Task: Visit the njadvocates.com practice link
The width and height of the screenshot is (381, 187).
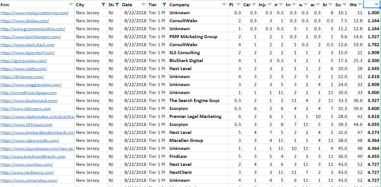Action: [38, 117]
